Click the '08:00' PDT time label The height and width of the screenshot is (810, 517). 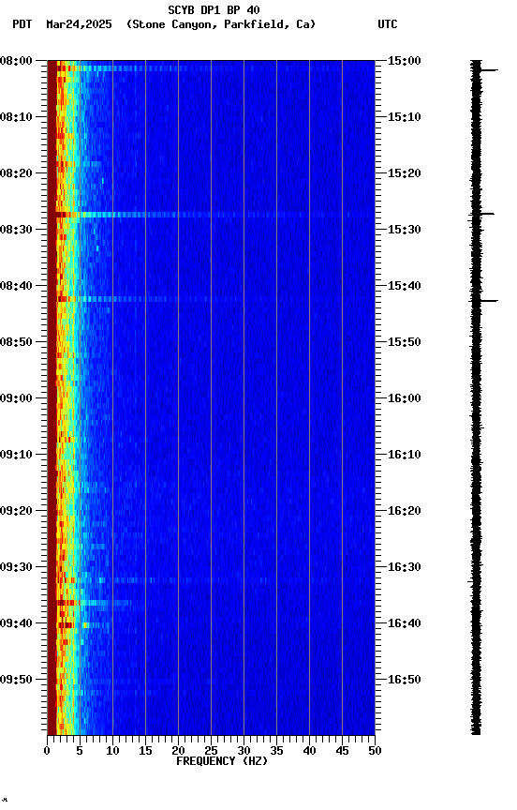(x=16, y=61)
